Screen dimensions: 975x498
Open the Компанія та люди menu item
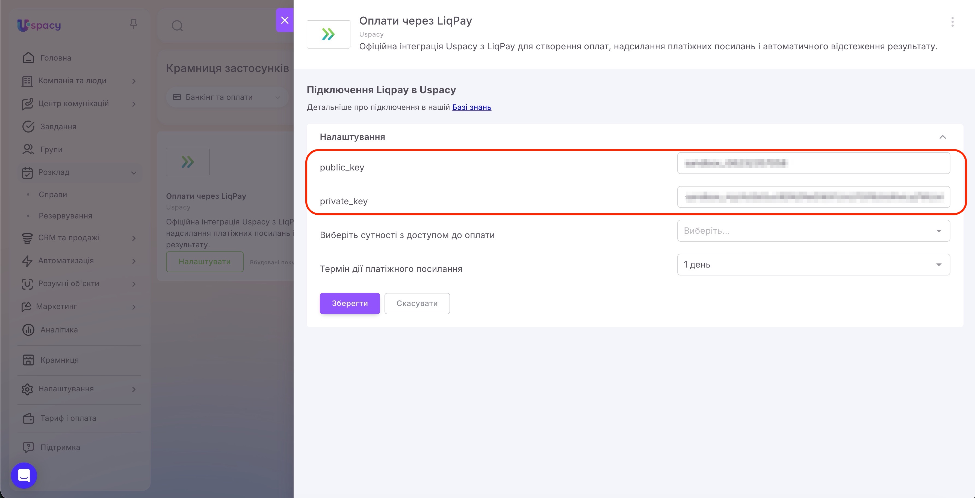72,80
